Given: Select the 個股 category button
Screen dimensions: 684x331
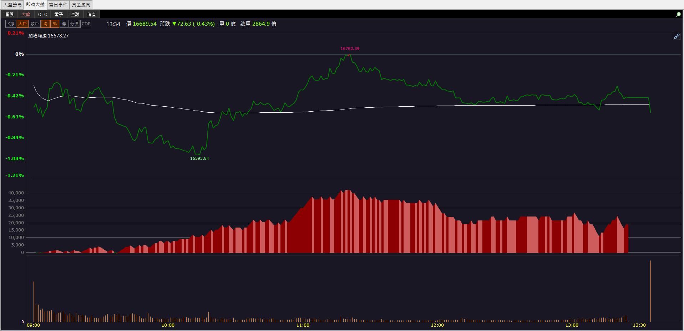Looking at the screenshot, I should 9,15.
